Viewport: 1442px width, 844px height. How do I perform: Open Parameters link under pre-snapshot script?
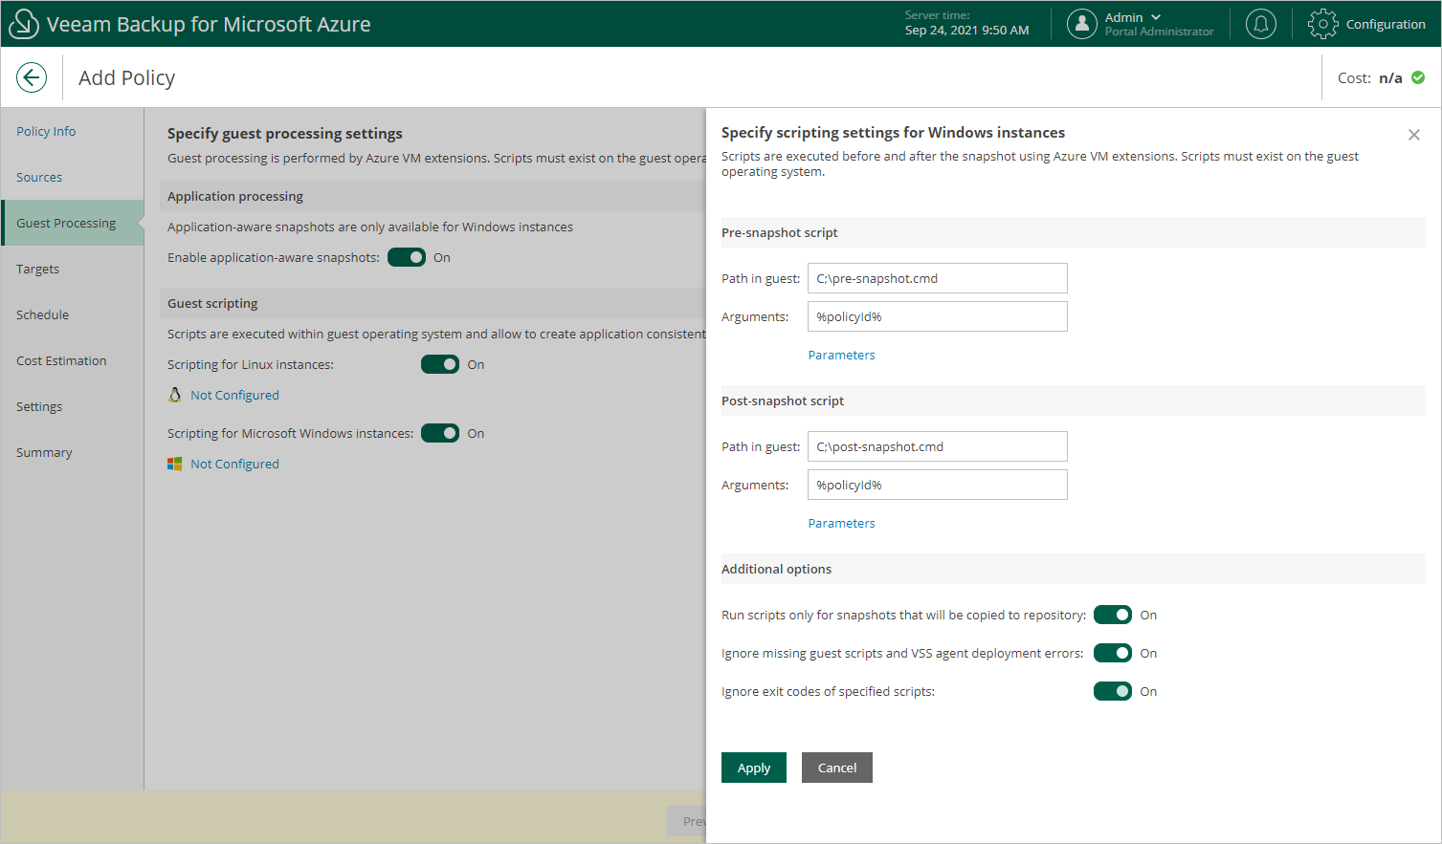pyautogui.click(x=841, y=355)
